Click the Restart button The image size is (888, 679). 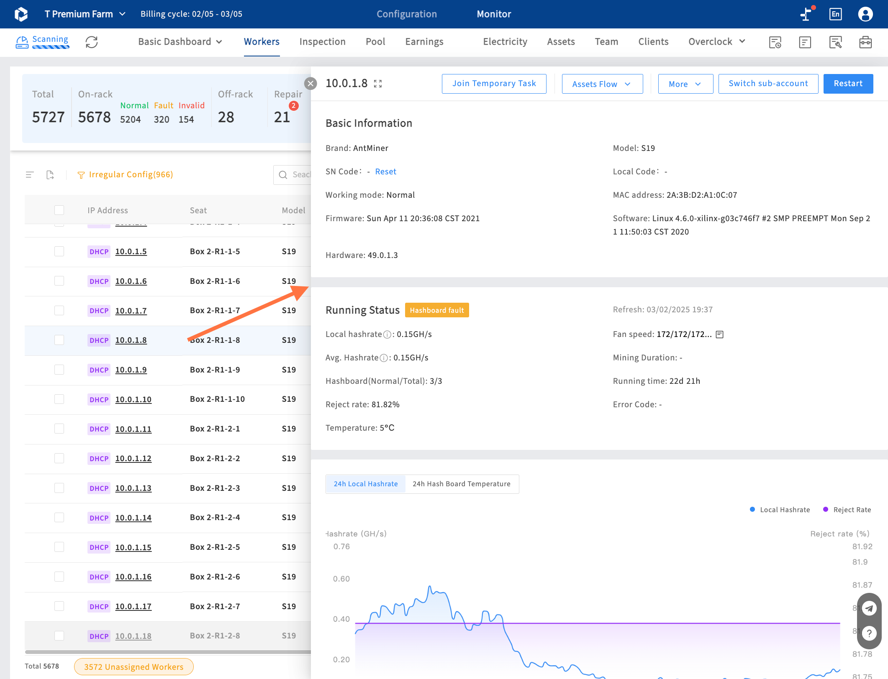pyautogui.click(x=848, y=84)
